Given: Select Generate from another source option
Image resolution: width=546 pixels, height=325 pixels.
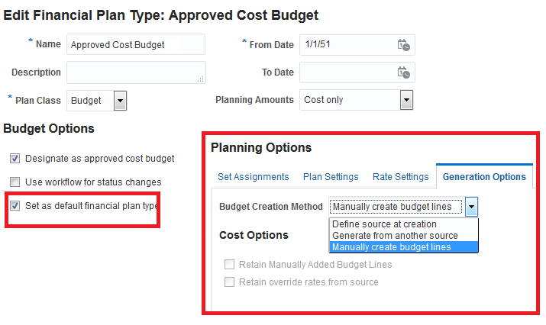Looking at the screenshot, I should (x=395, y=236).
